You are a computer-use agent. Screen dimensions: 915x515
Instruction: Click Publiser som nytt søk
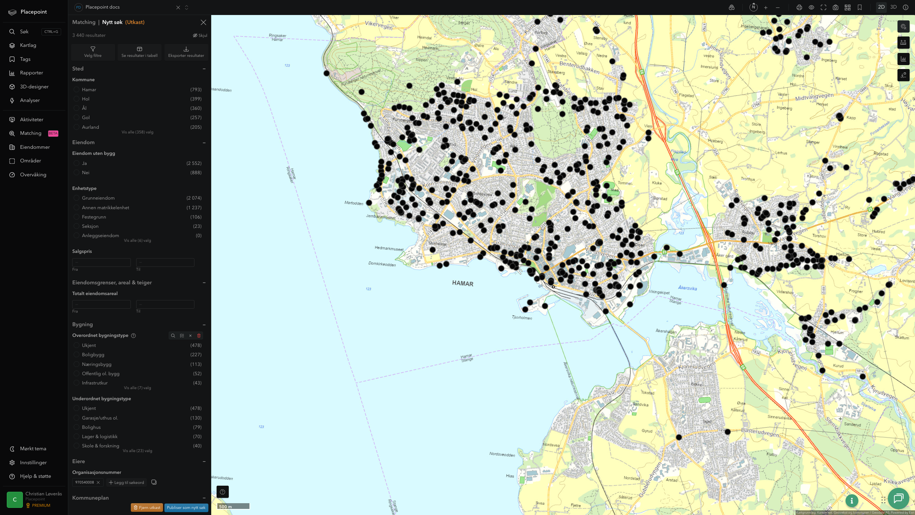186,507
